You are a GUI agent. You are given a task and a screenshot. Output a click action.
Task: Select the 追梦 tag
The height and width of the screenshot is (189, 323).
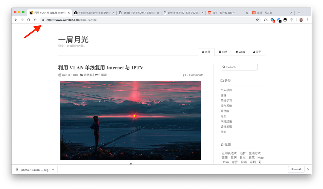(243, 153)
